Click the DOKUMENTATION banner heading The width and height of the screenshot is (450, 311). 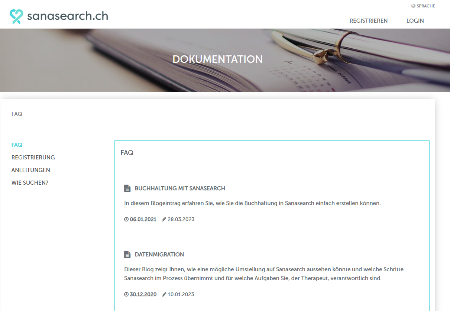coord(217,59)
